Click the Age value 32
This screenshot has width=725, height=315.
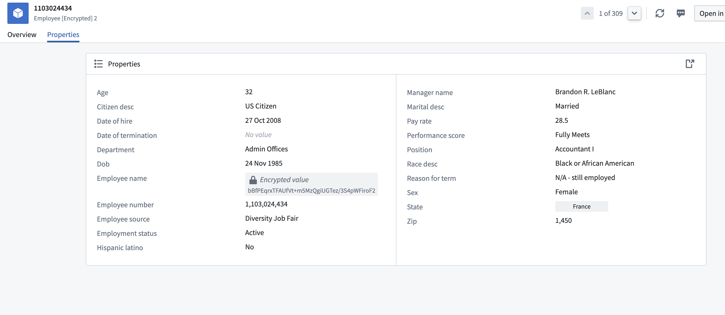(249, 92)
